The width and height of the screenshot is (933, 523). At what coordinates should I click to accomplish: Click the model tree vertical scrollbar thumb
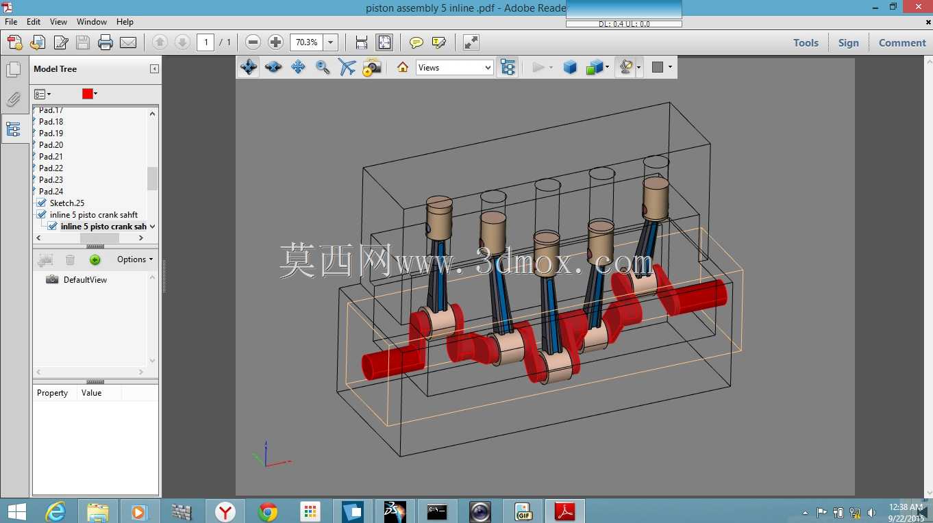tap(152, 179)
